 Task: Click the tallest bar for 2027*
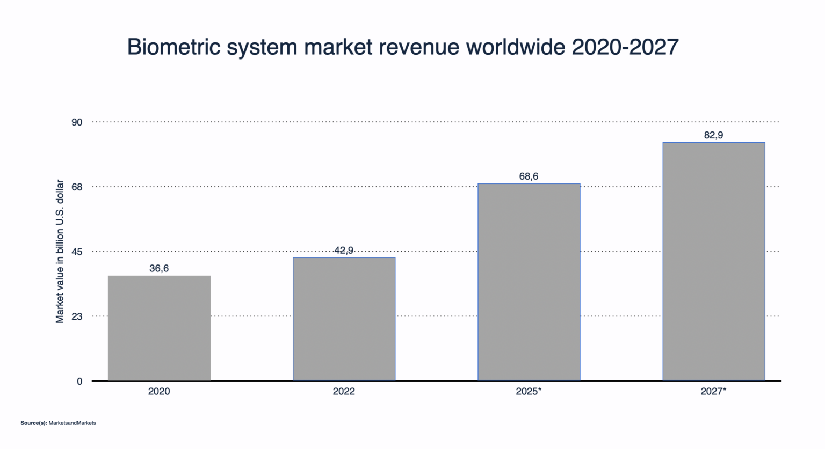(x=713, y=261)
